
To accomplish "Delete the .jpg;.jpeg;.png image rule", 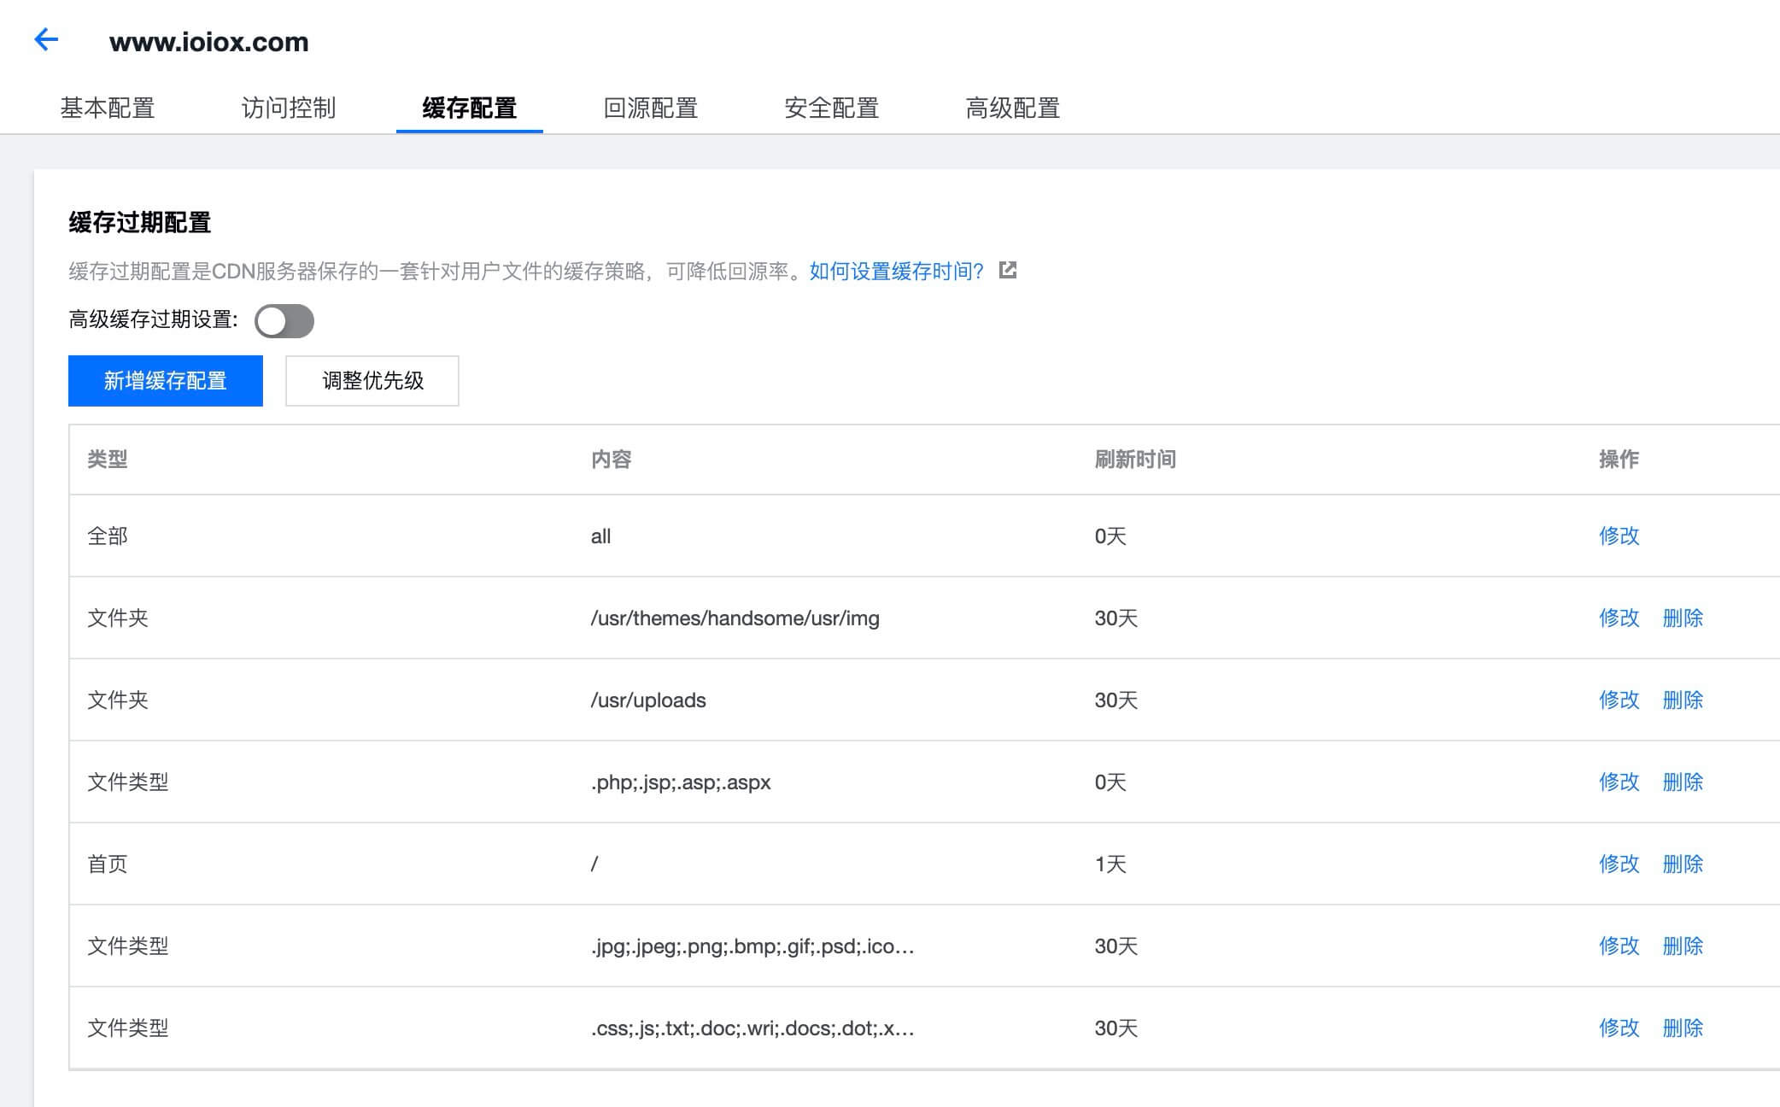I will pyautogui.click(x=1683, y=946).
